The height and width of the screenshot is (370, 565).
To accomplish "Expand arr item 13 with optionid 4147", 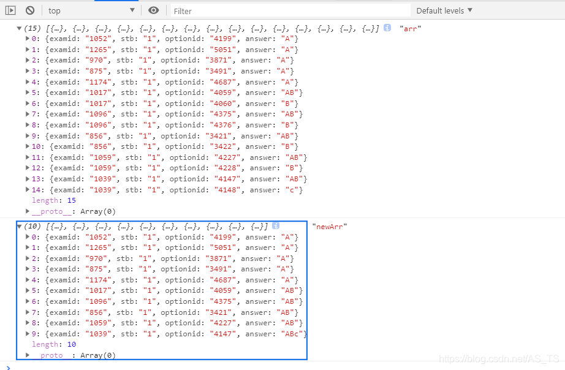I will point(28,179).
